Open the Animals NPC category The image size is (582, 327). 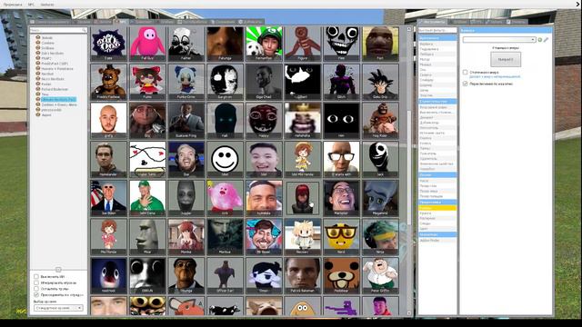pos(47,38)
